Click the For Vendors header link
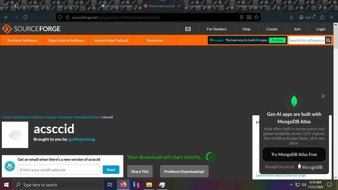The height and width of the screenshot is (190, 338). click(217, 29)
